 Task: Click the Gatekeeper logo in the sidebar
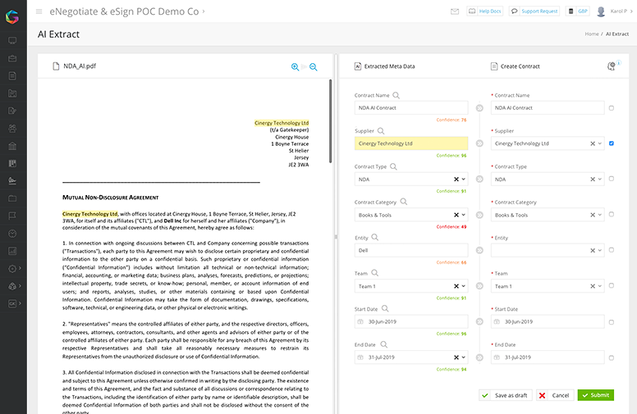(12, 16)
